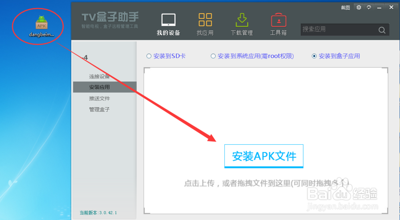Close the TV盒子助手 window

pyautogui.click(x=391, y=8)
